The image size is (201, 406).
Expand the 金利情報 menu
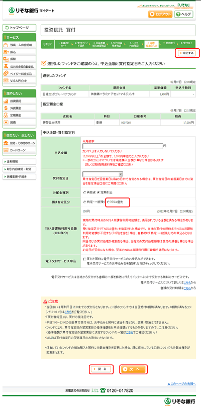click(x=19, y=161)
